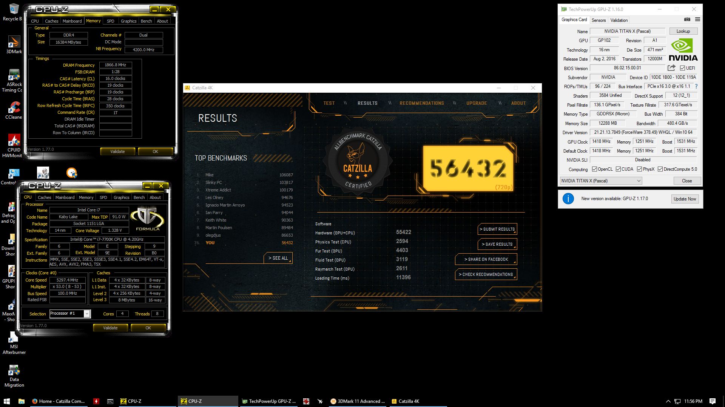Click SHARE ON FACEBOOK in Catzilla
The width and height of the screenshot is (725, 407).
coord(486,259)
